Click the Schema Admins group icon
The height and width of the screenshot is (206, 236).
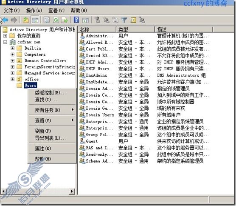coord(82,161)
